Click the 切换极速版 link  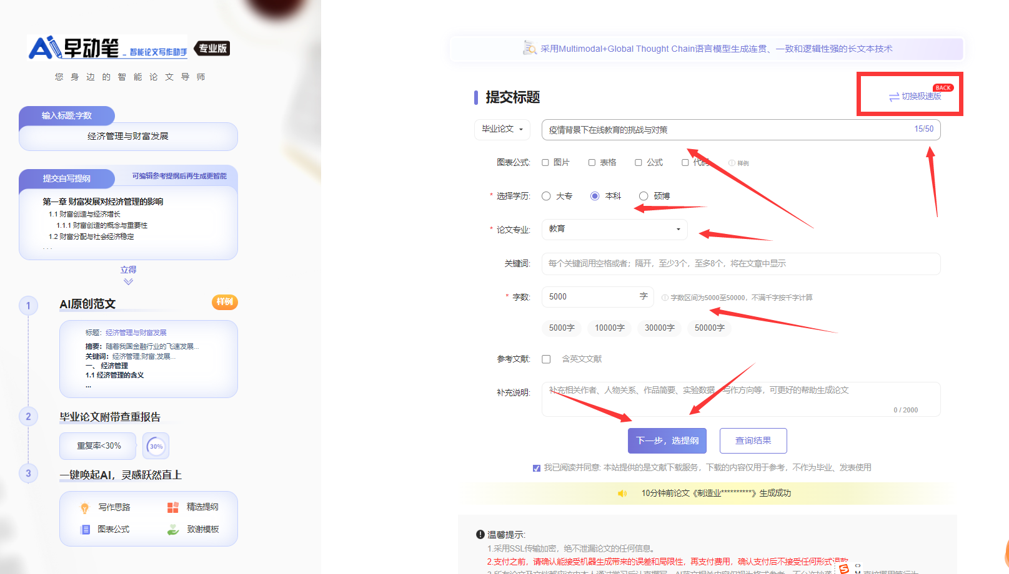[922, 97]
